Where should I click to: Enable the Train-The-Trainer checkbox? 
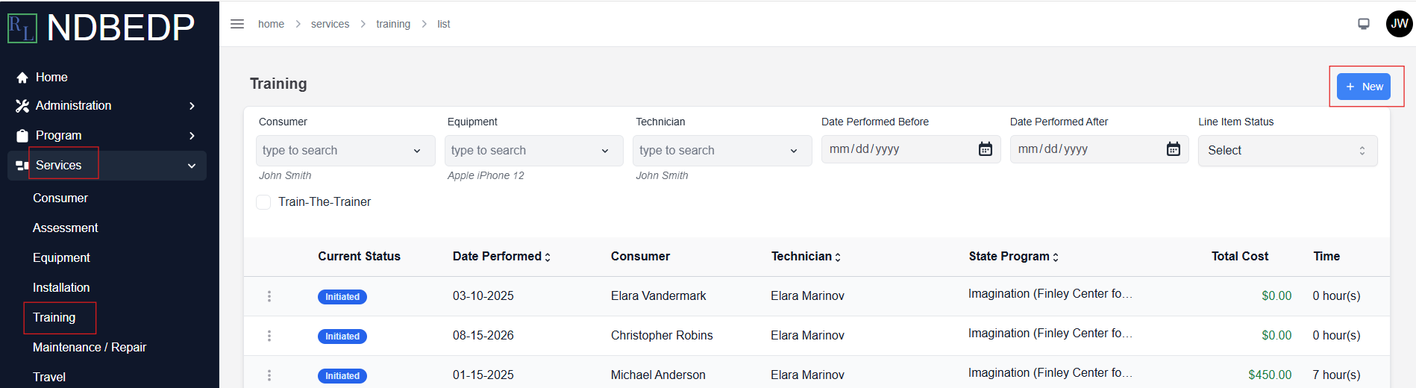click(x=263, y=202)
